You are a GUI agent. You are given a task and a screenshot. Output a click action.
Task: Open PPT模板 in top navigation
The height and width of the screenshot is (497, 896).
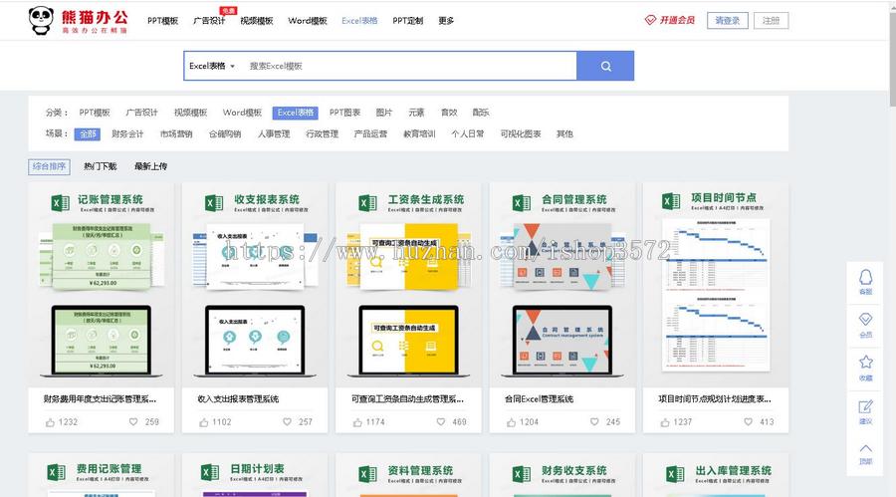163,21
